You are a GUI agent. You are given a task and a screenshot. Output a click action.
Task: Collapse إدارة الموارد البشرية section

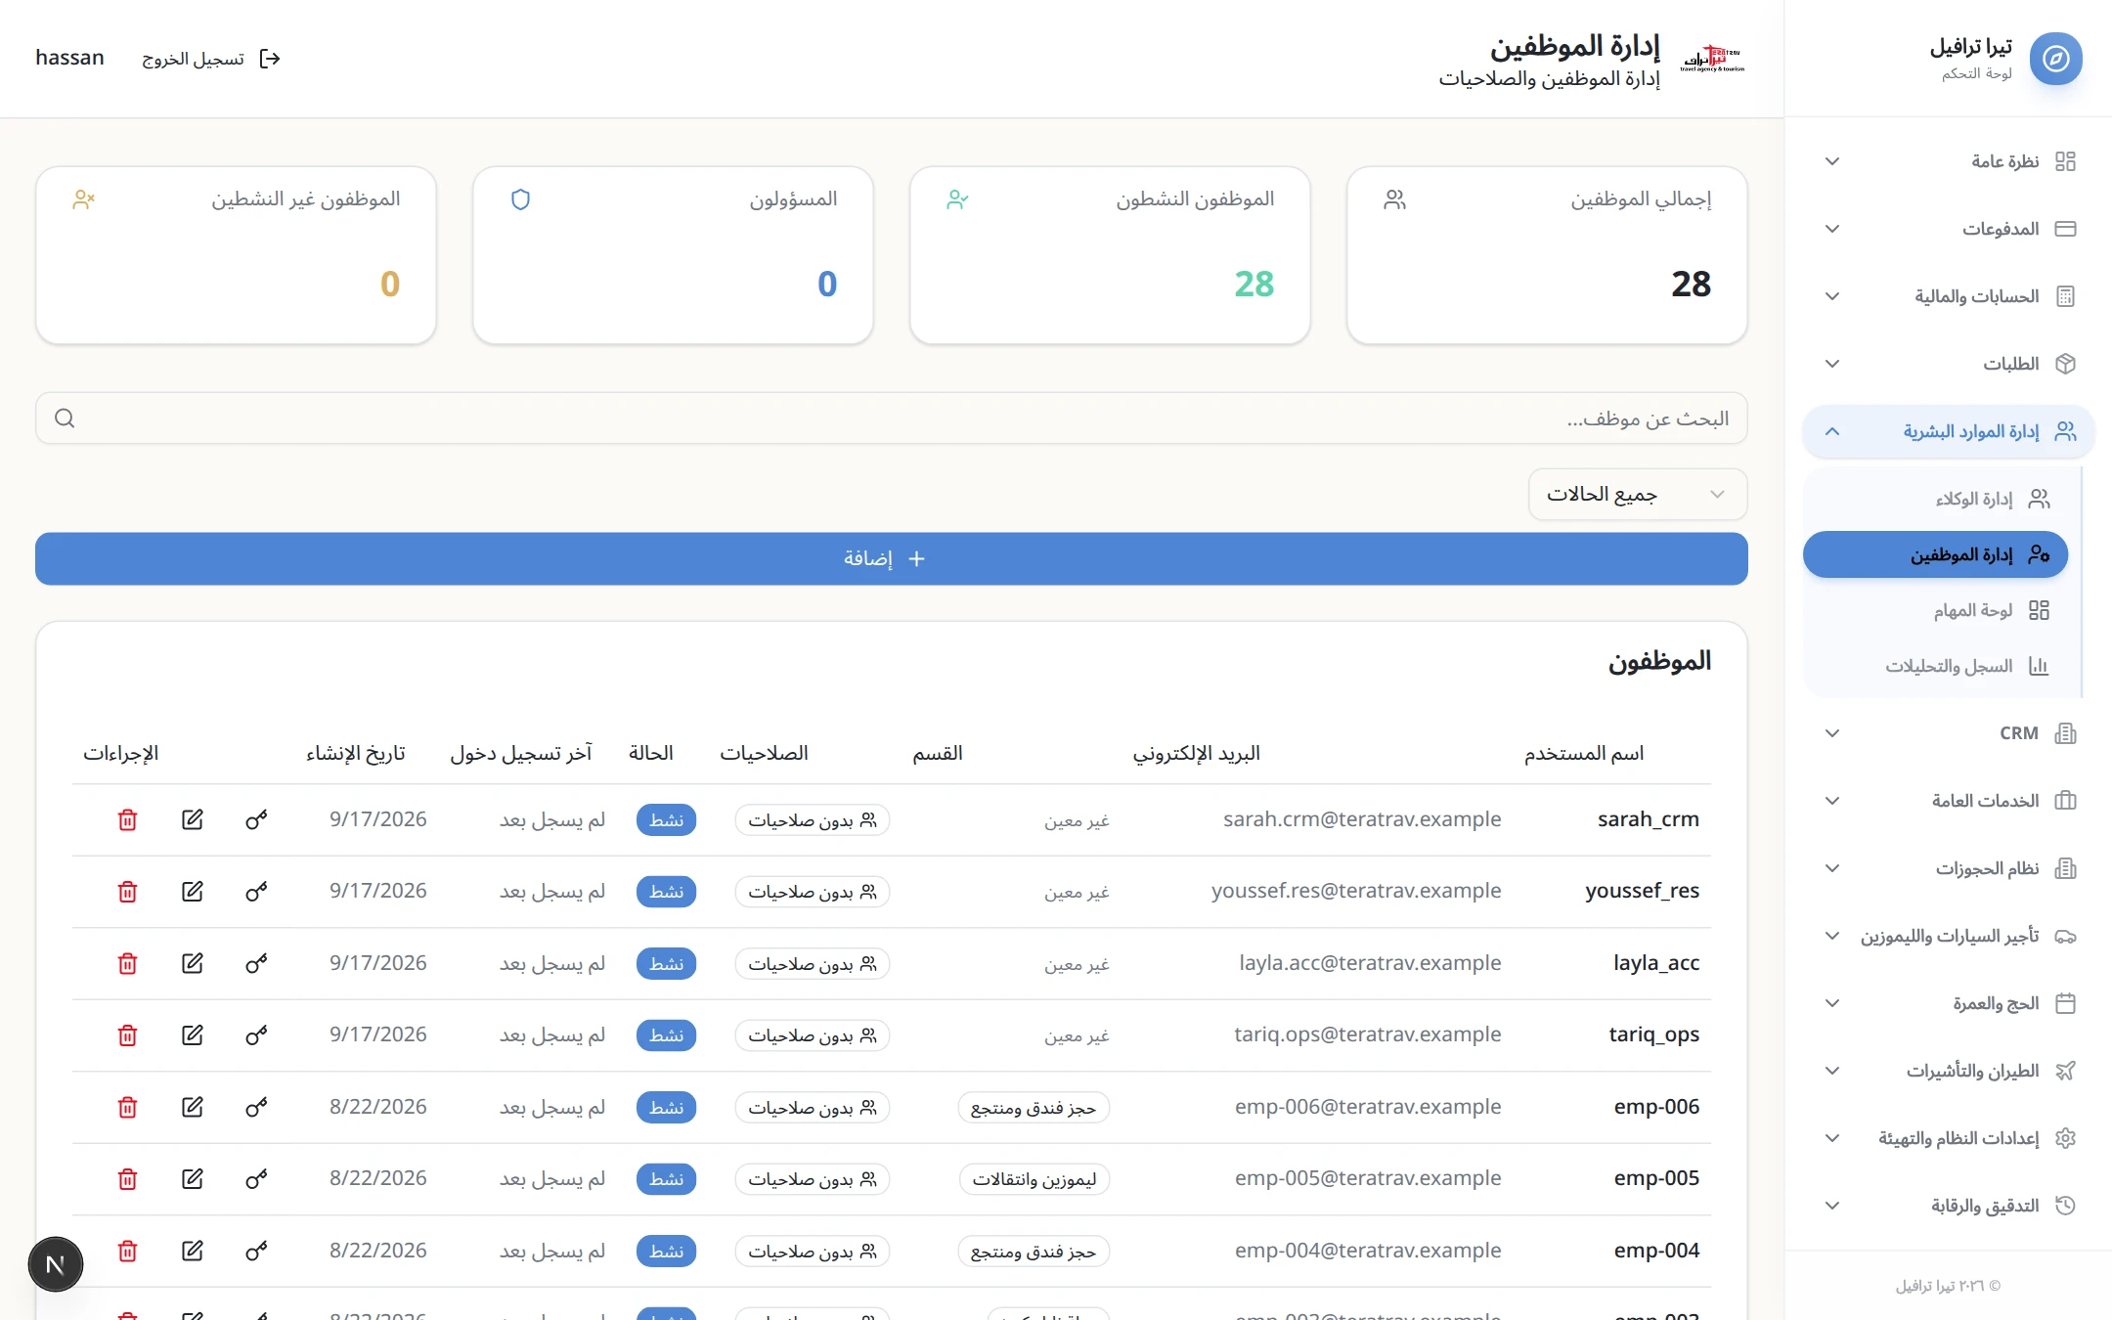[x=1948, y=431]
